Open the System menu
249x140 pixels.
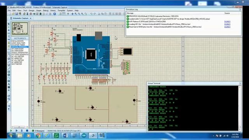coord(70,10)
